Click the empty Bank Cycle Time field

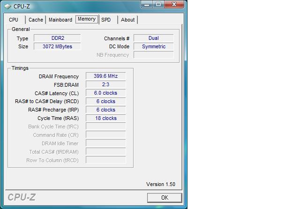[106, 127]
